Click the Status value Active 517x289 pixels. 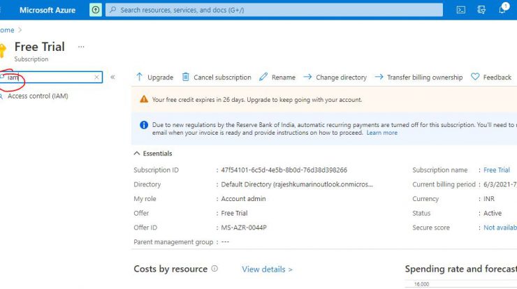pyautogui.click(x=493, y=213)
